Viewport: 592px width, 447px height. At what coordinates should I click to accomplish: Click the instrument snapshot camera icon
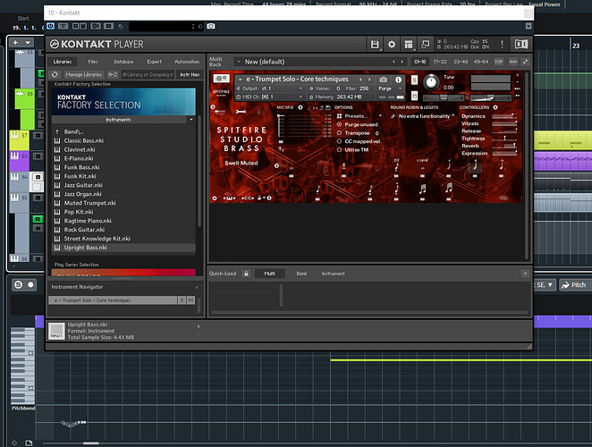click(384, 80)
